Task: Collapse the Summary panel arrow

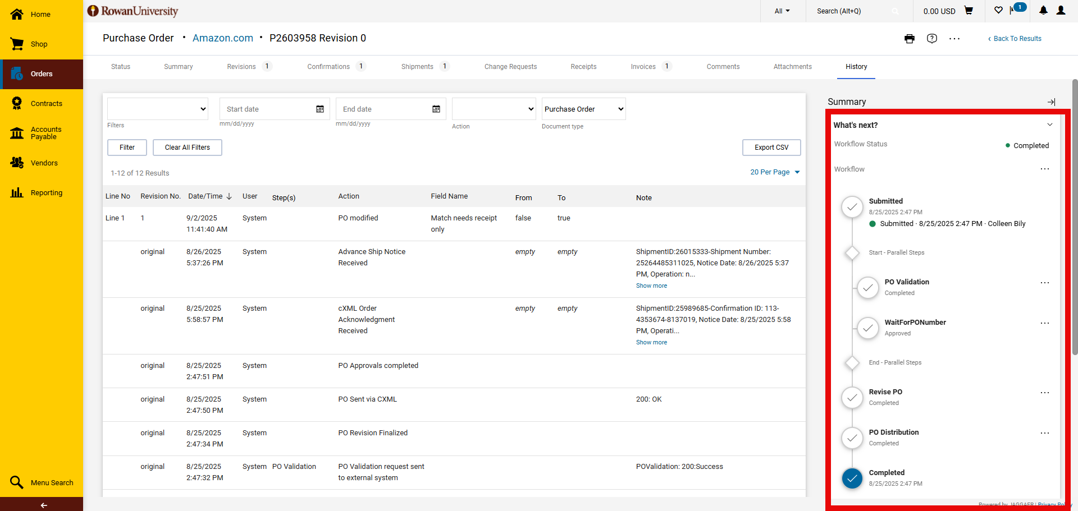Action: (x=1052, y=102)
